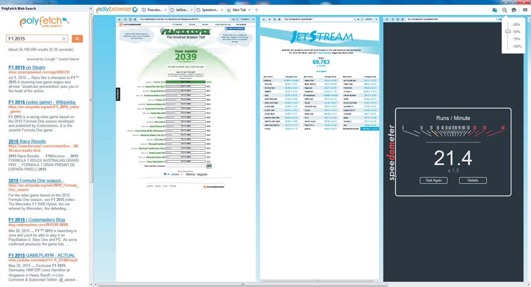531x287 pixels.
Task: Go back in the JetStream pane
Action: coord(264,19)
